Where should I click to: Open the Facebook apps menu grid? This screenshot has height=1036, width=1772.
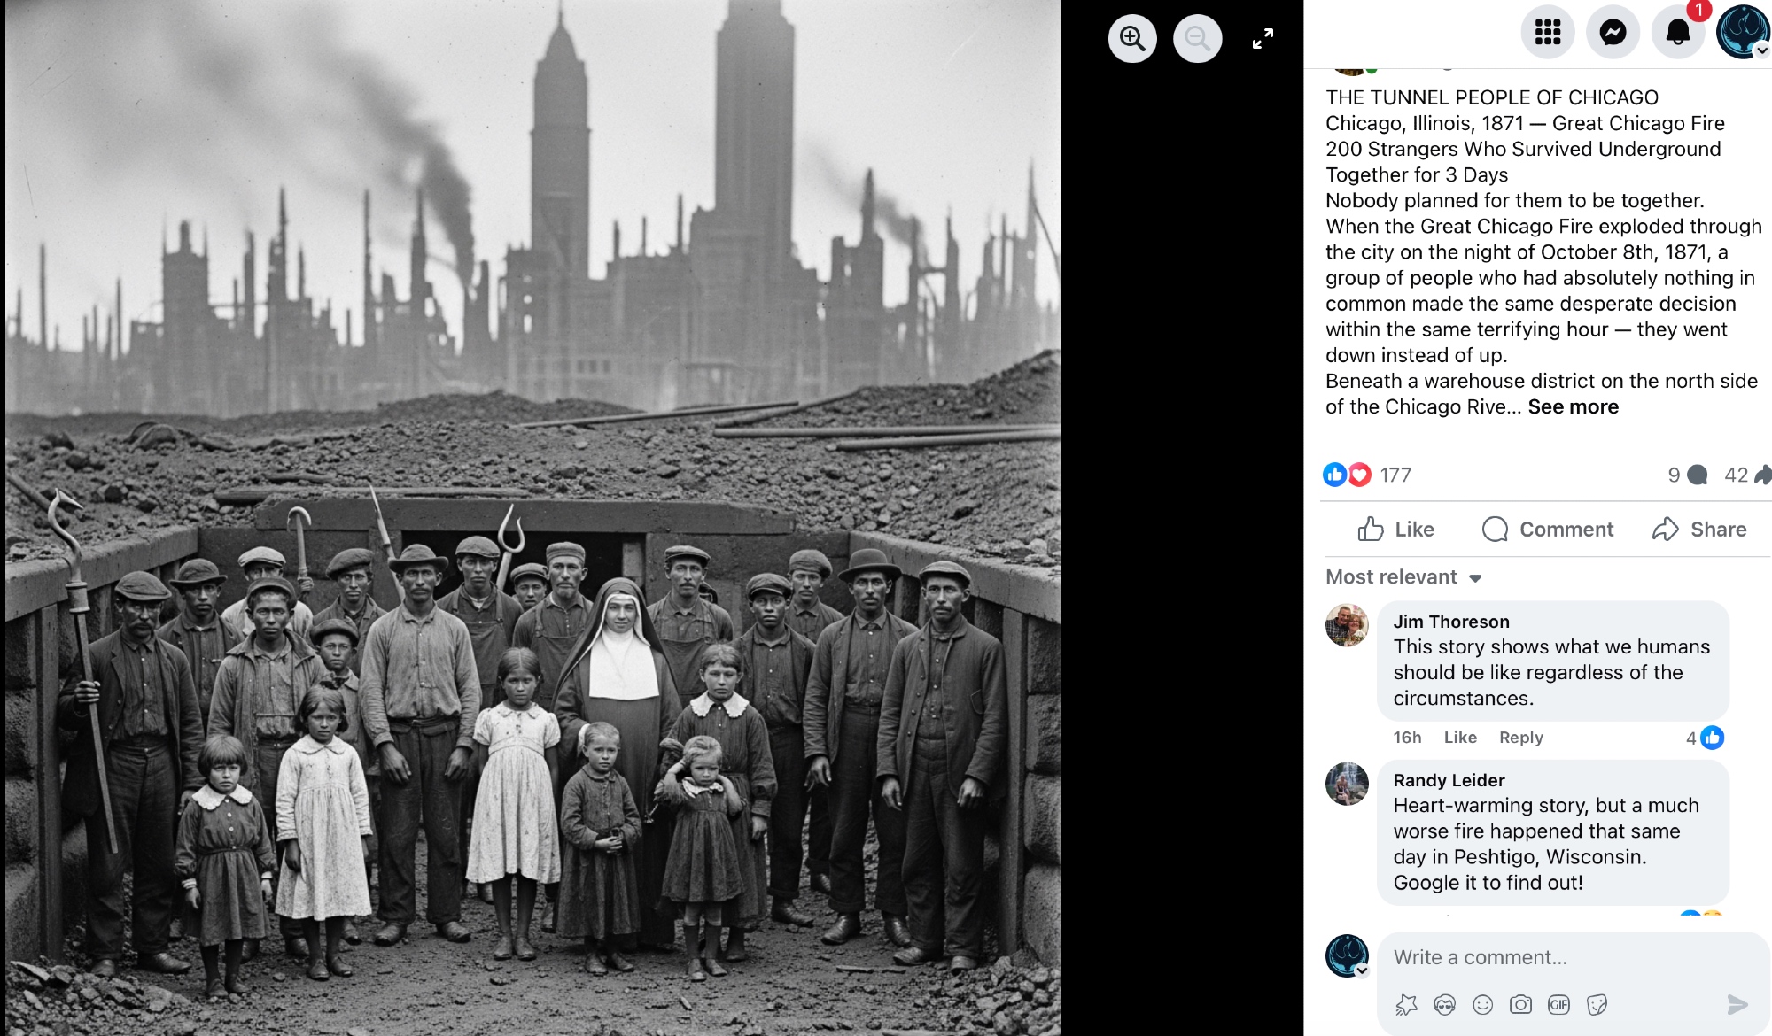tap(1547, 33)
